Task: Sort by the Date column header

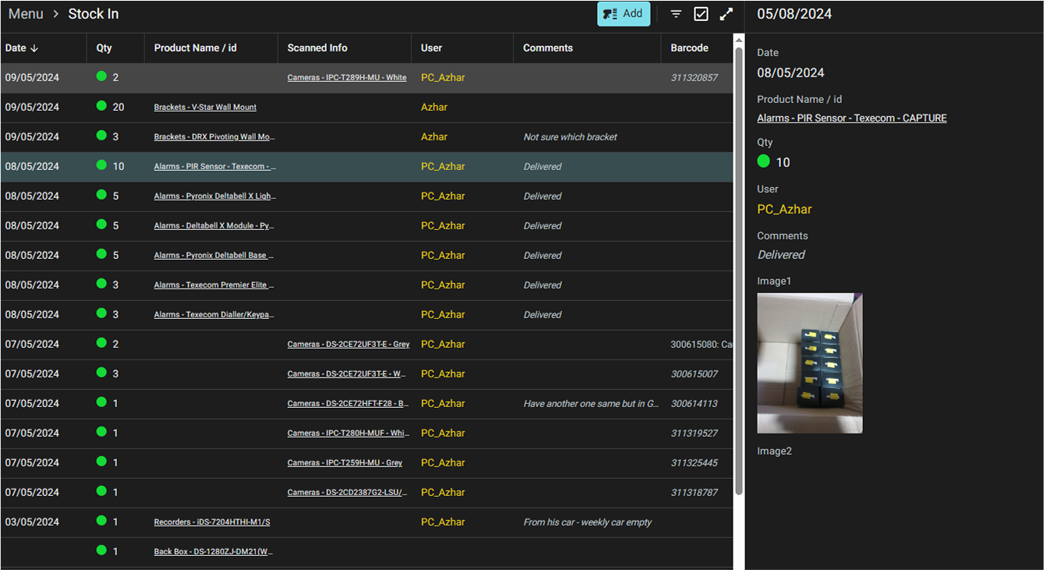Action: 16,48
